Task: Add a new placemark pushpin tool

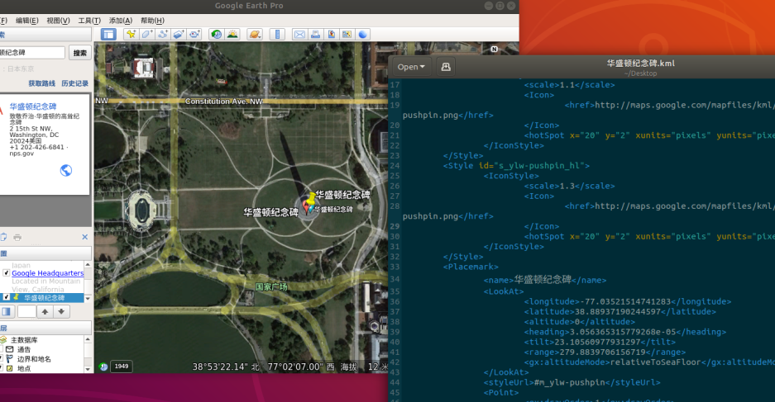Action: tap(131, 34)
